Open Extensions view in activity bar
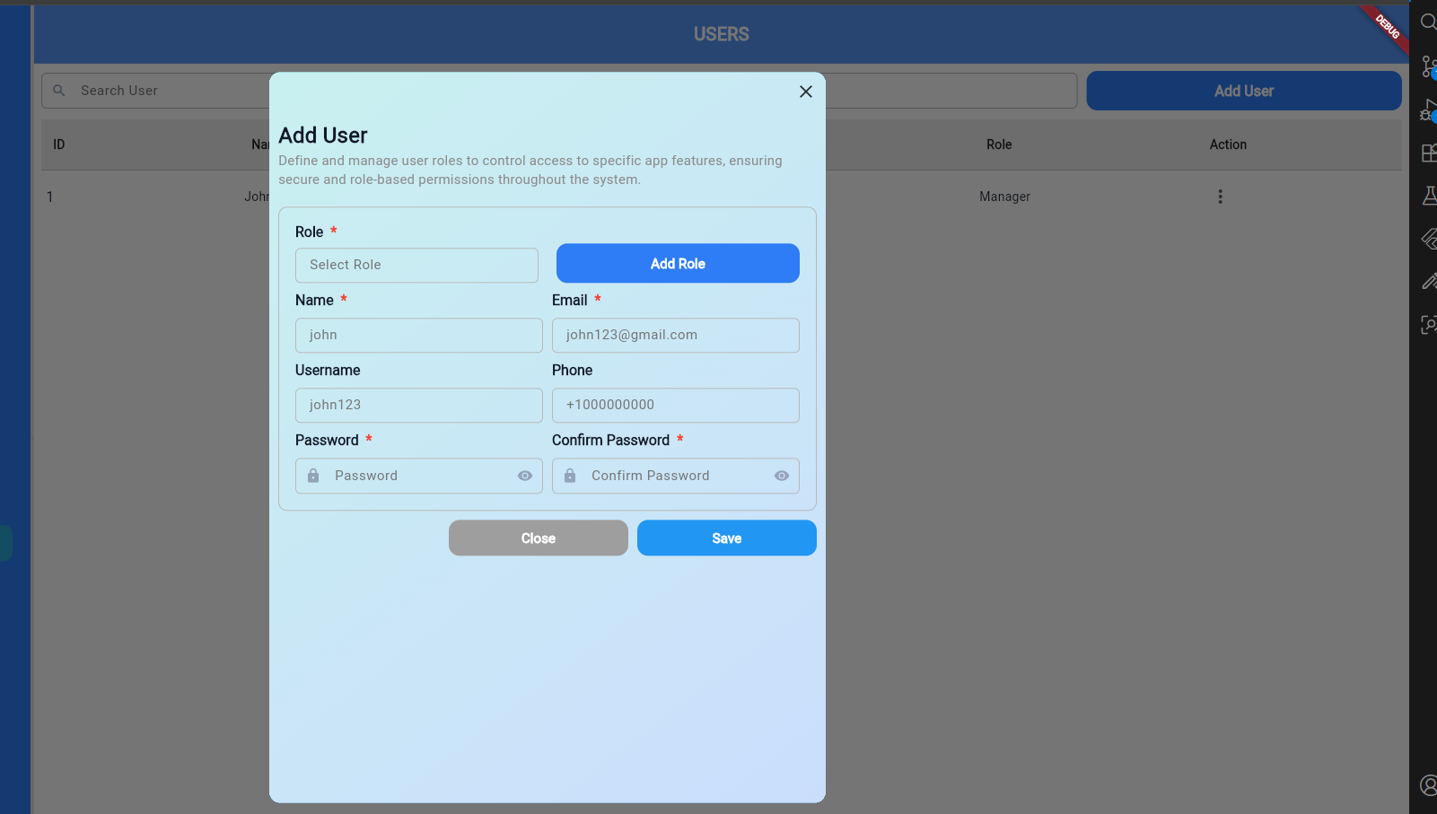This screenshot has height=814, width=1437. (x=1428, y=153)
